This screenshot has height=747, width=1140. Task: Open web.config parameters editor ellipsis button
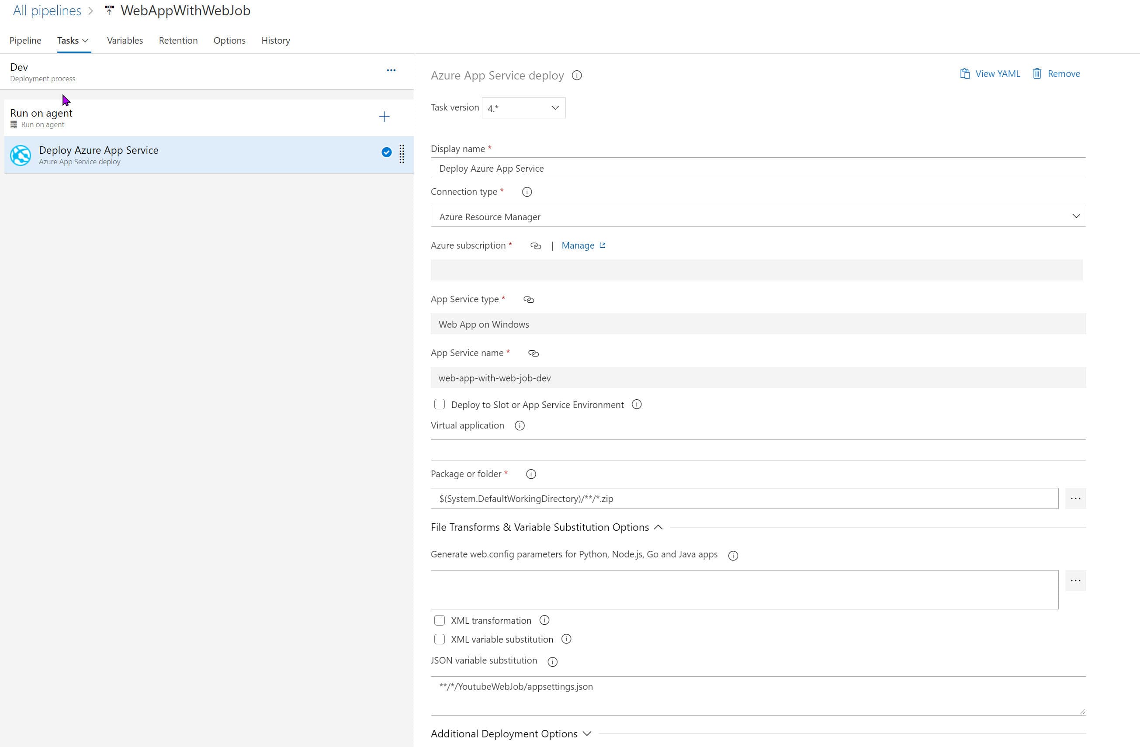click(1075, 581)
